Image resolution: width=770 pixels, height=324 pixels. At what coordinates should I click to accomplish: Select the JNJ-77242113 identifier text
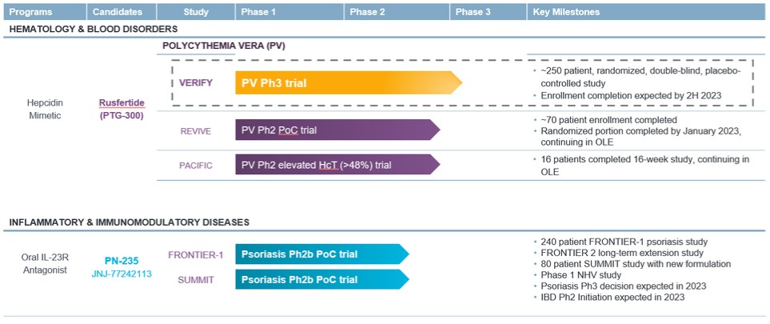point(122,274)
